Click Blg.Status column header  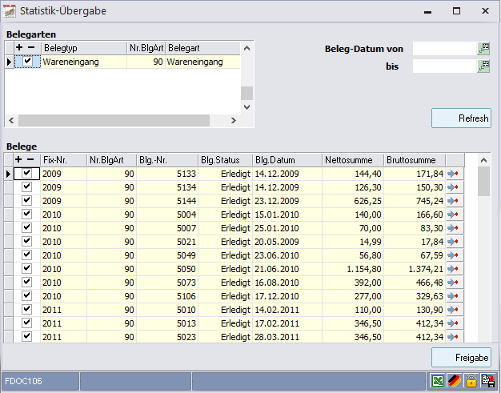pos(225,160)
